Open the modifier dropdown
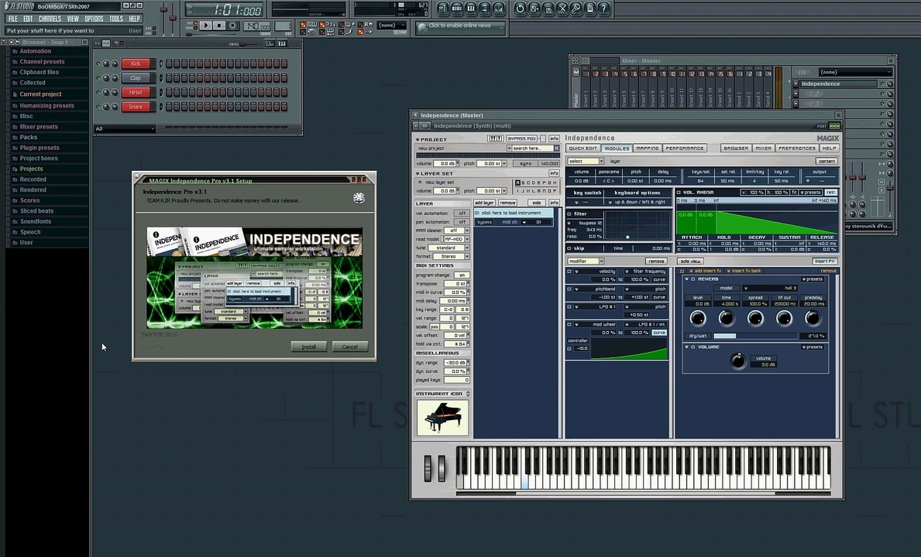This screenshot has height=557, width=921. click(586, 261)
